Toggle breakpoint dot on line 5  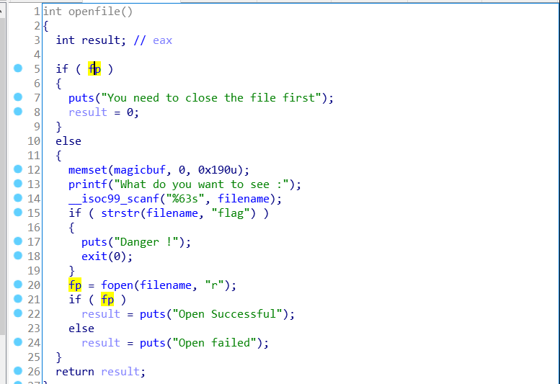(18, 68)
